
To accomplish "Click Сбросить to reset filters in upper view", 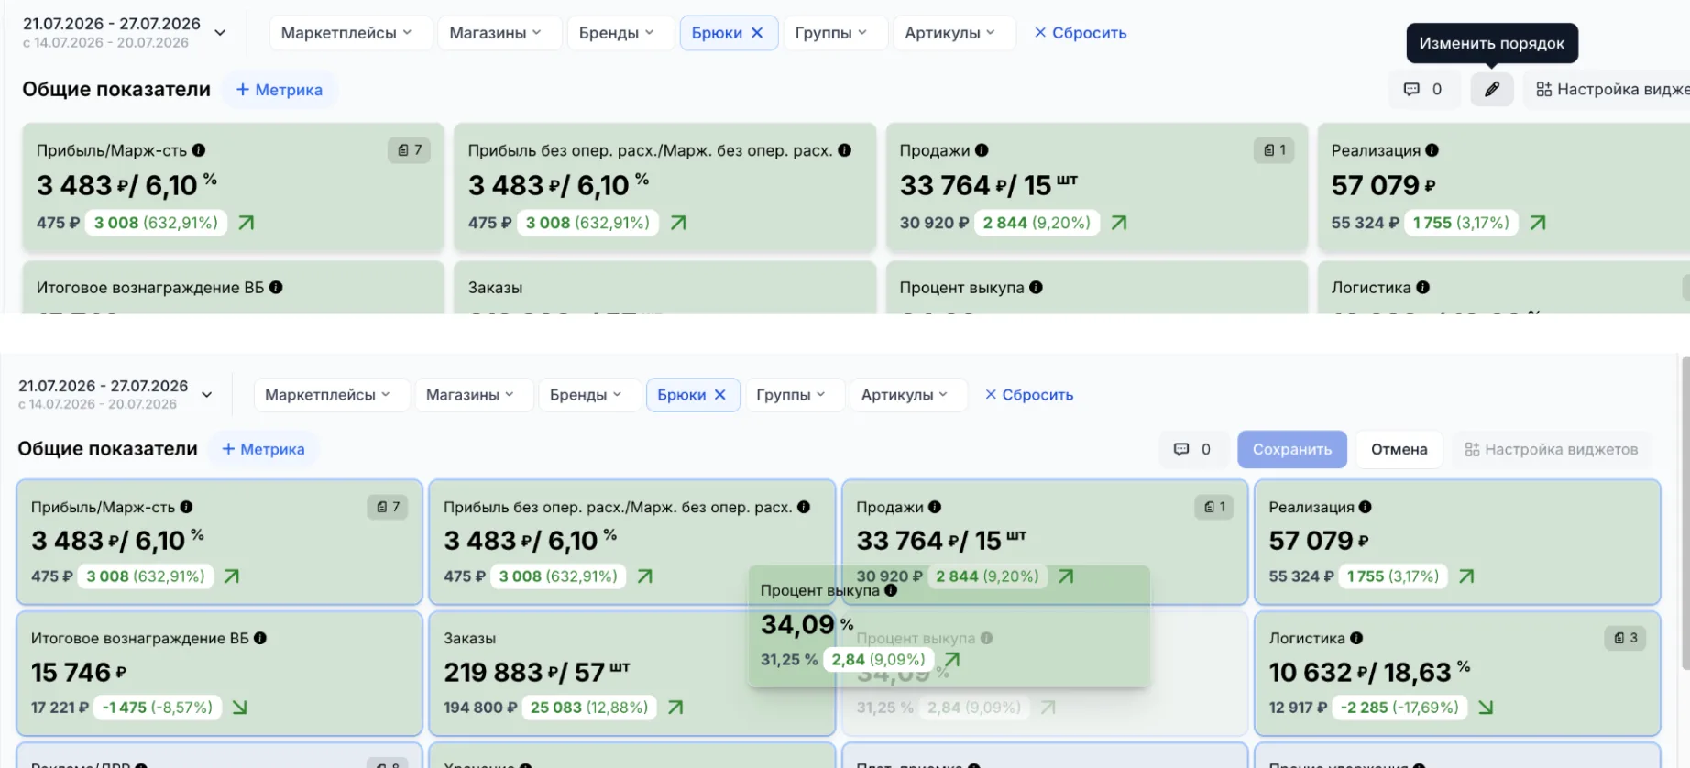I will pyautogui.click(x=1081, y=33).
